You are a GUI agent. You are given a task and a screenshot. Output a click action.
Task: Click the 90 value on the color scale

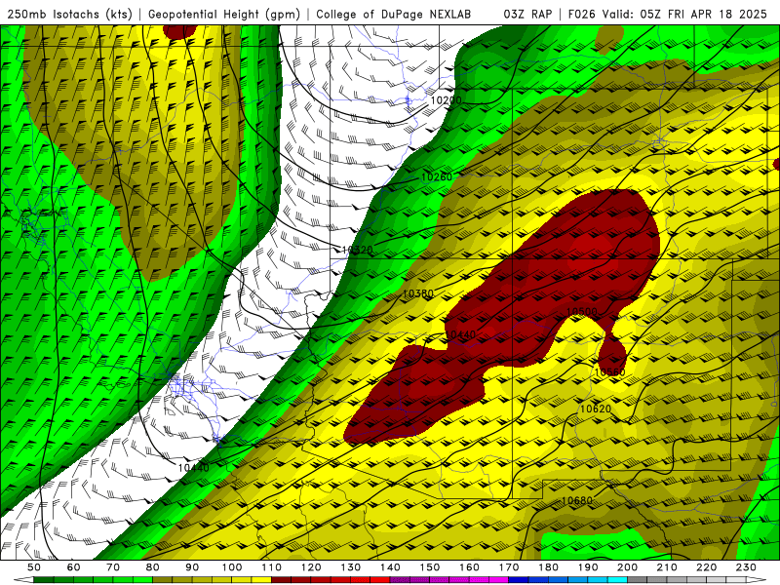(192, 567)
